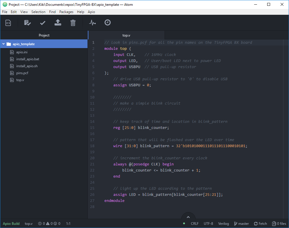The image size is (289, 228).
Task: Click the Apio verify checklist icon
Action: 27,23
